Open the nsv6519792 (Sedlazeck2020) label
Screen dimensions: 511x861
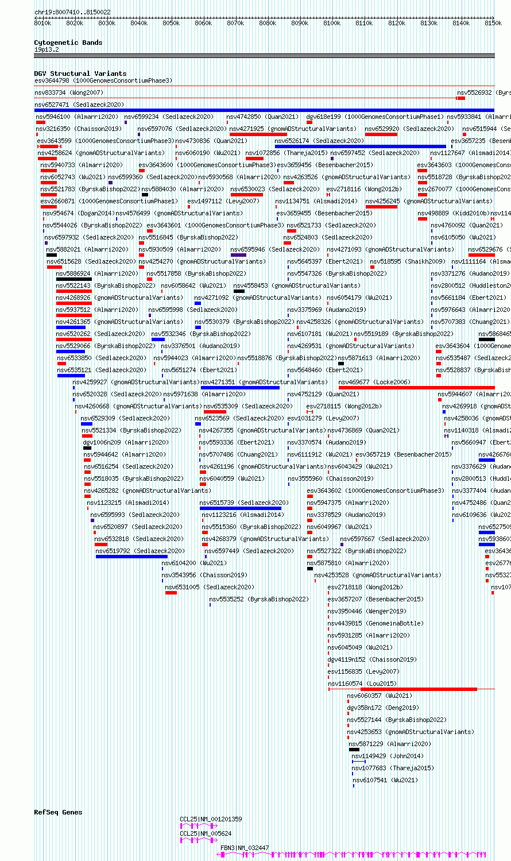[x=140, y=551]
